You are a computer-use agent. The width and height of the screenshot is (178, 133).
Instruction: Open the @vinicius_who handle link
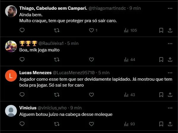(52, 108)
